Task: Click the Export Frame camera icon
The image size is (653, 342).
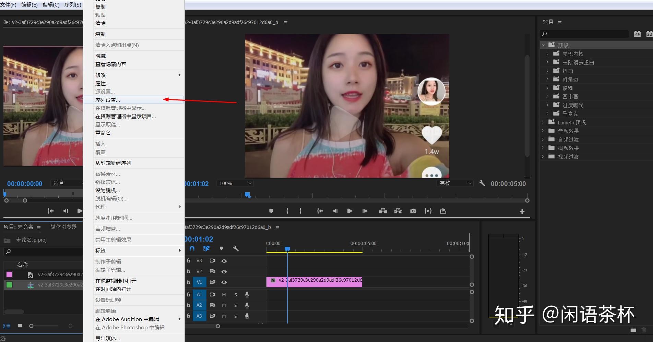Action: [413, 211]
